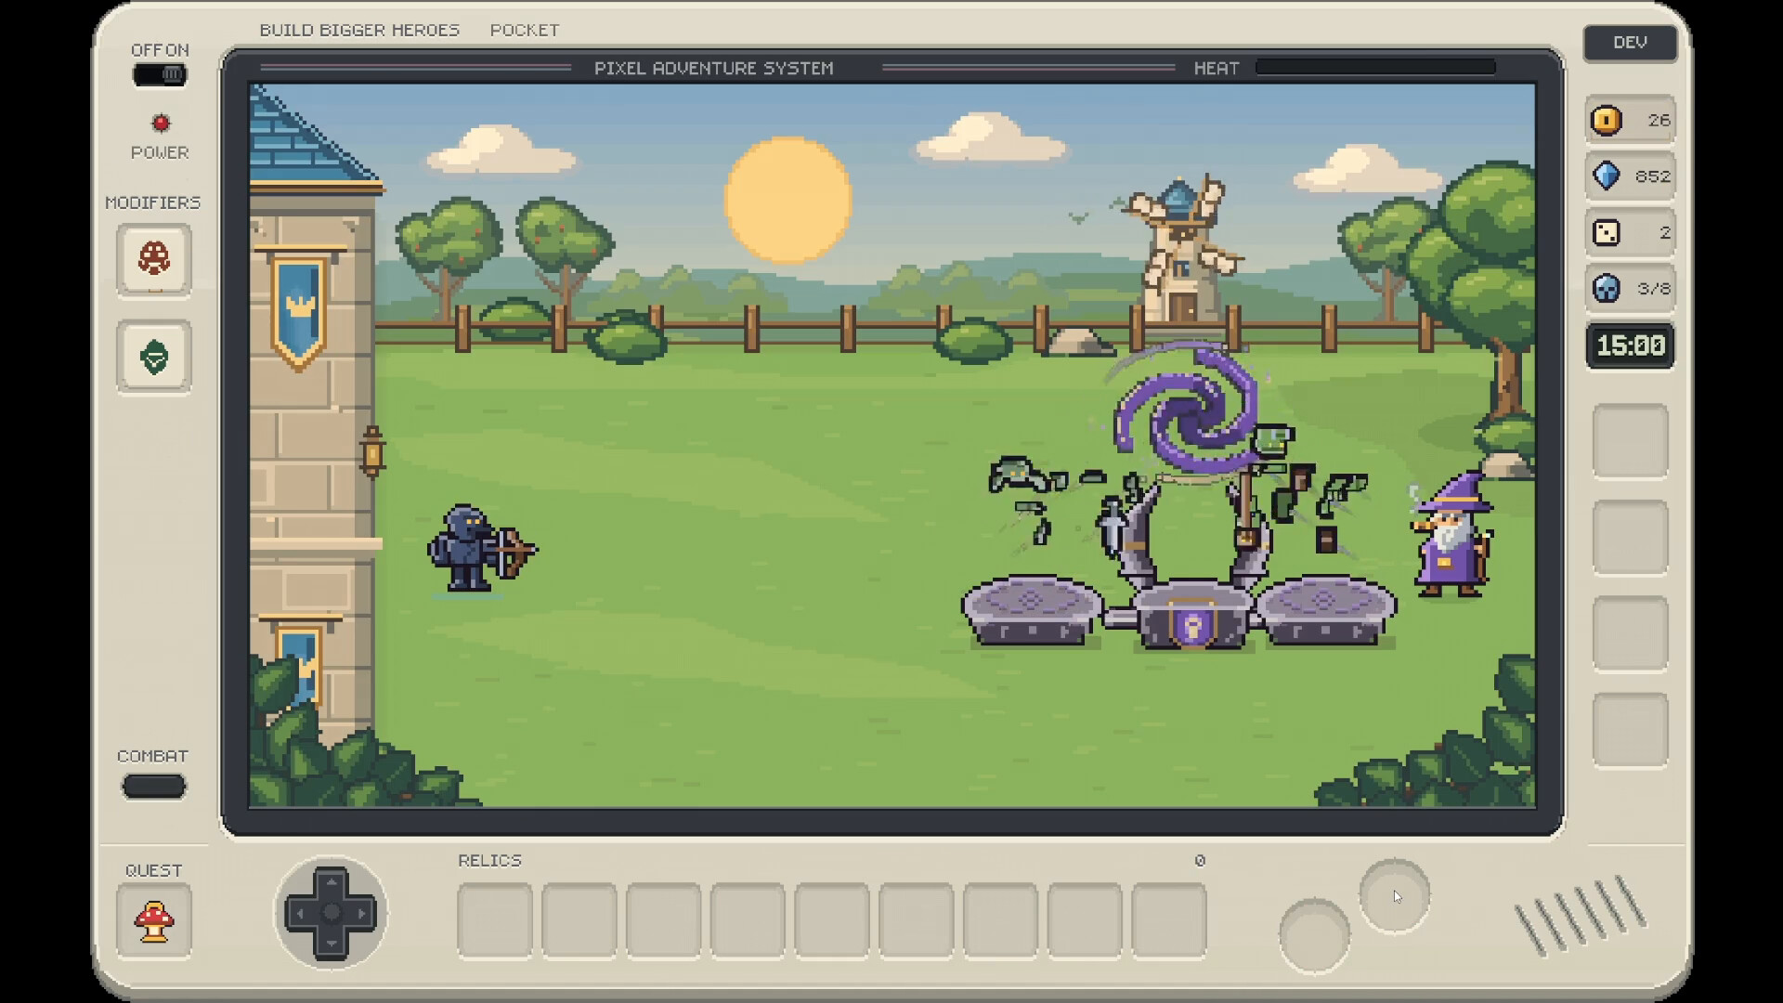Toggle the OFF/ON power switch

160,74
